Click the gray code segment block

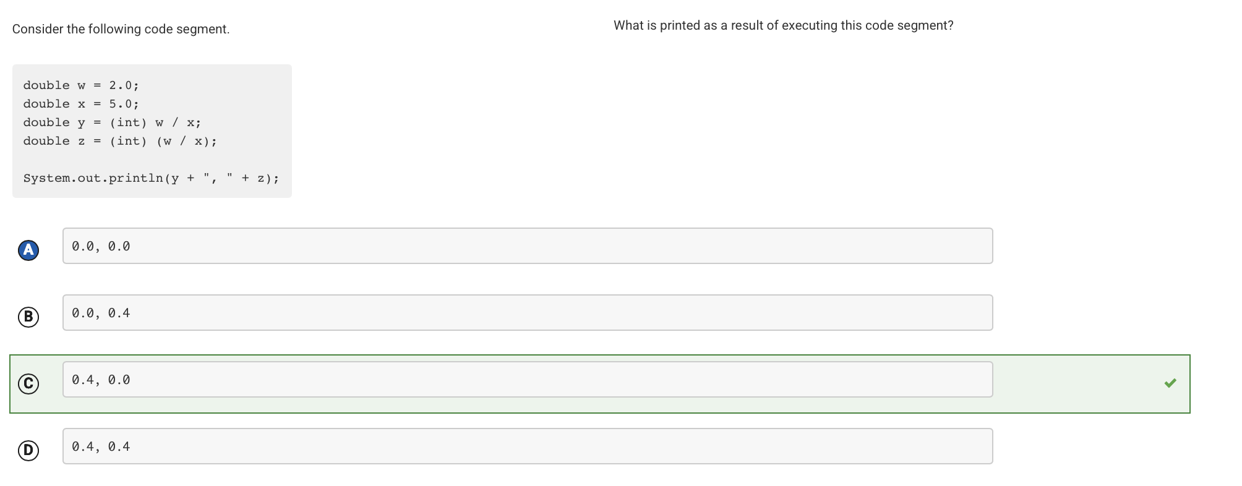click(152, 130)
